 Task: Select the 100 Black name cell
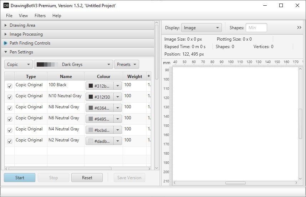click(x=66, y=86)
